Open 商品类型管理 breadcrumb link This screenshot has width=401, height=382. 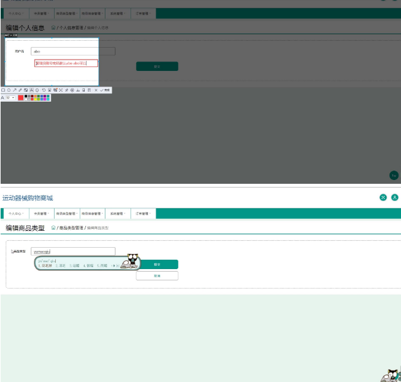pos(72,228)
